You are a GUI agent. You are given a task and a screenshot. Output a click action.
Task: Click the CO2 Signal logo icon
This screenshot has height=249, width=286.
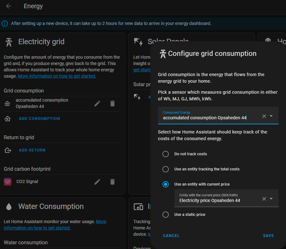(8, 182)
